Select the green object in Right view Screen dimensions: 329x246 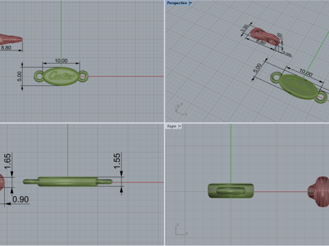tap(231, 191)
